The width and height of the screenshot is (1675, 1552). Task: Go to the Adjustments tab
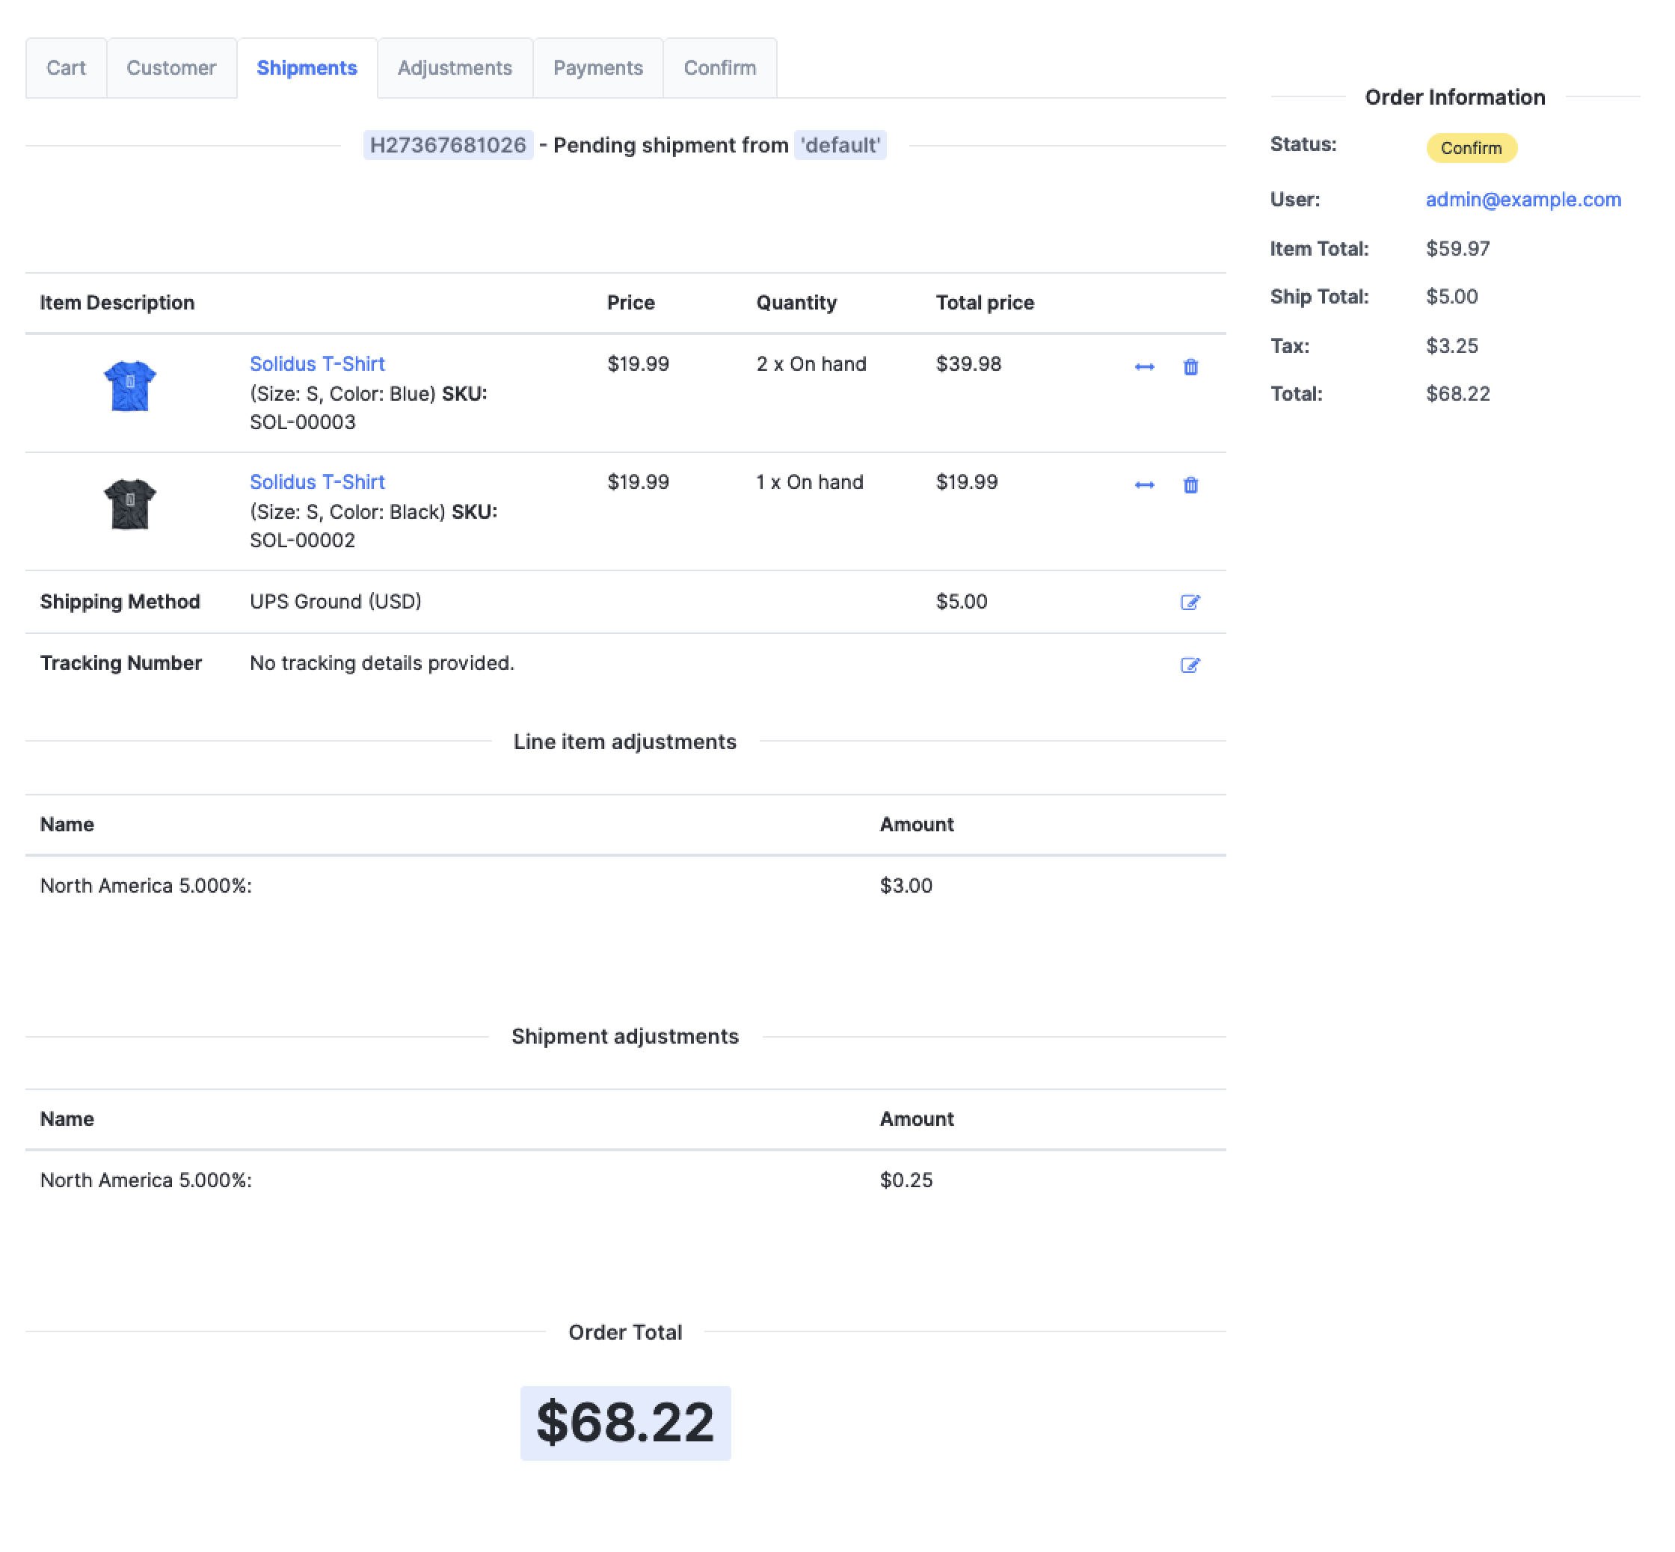(455, 68)
